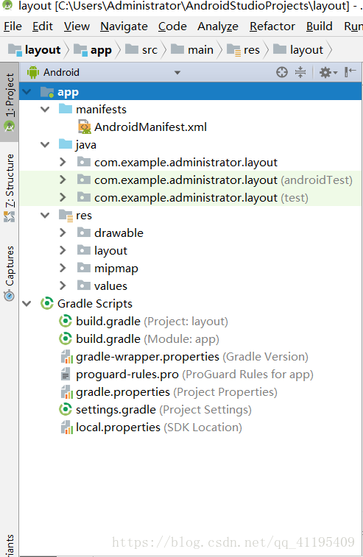Click the local.properties file icon

click(66, 427)
